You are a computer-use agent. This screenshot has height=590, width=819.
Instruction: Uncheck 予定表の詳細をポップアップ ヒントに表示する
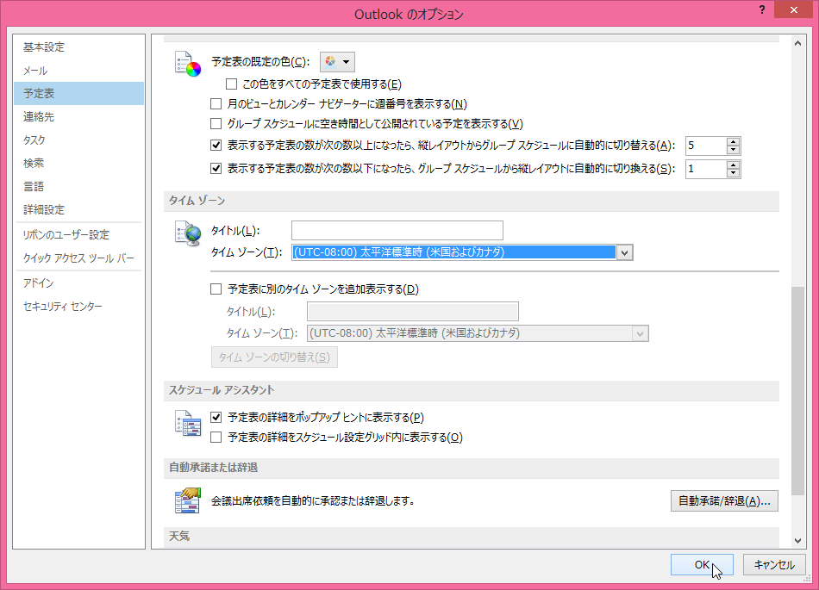tap(216, 418)
